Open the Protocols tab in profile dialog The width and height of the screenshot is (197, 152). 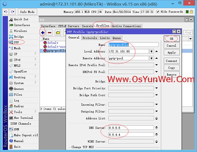pyautogui.click(x=90, y=38)
